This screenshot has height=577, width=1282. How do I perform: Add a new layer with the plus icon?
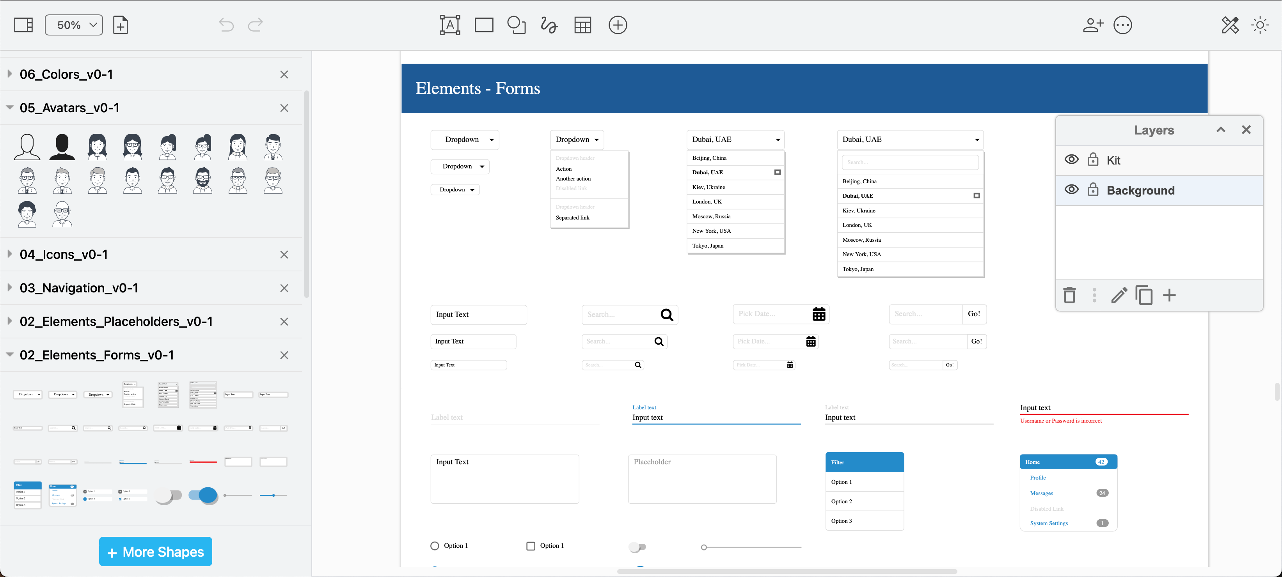[1170, 295]
